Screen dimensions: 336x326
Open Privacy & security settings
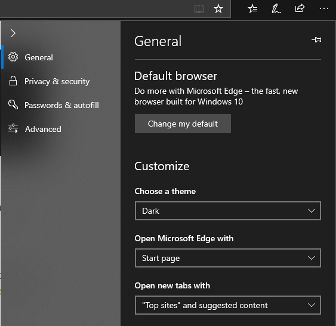coord(61,81)
